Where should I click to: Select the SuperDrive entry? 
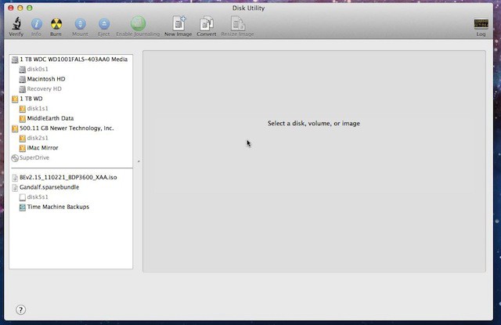click(34, 157)
